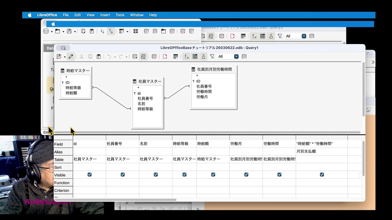This screenshot has height=220, width=392.
Task: Paste clipboard icon in Query1 toolbar
Action: [99, 57]
